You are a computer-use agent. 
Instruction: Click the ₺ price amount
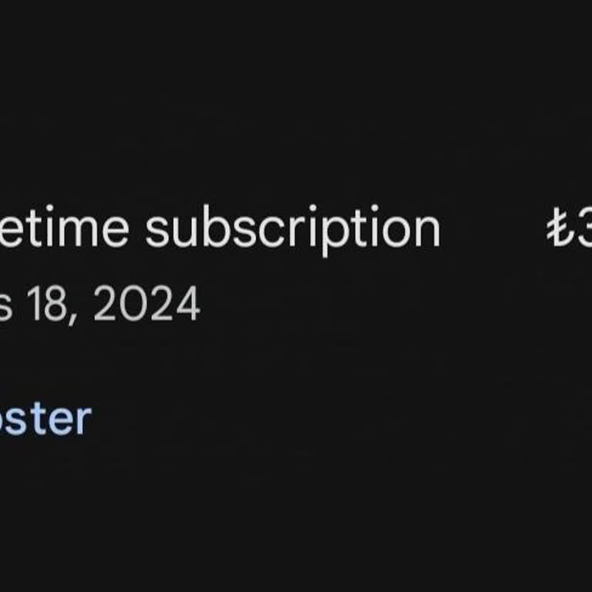(570, 231)
